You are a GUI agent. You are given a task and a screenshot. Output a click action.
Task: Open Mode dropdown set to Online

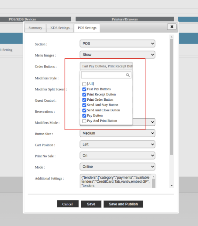(x=117, y=167)
